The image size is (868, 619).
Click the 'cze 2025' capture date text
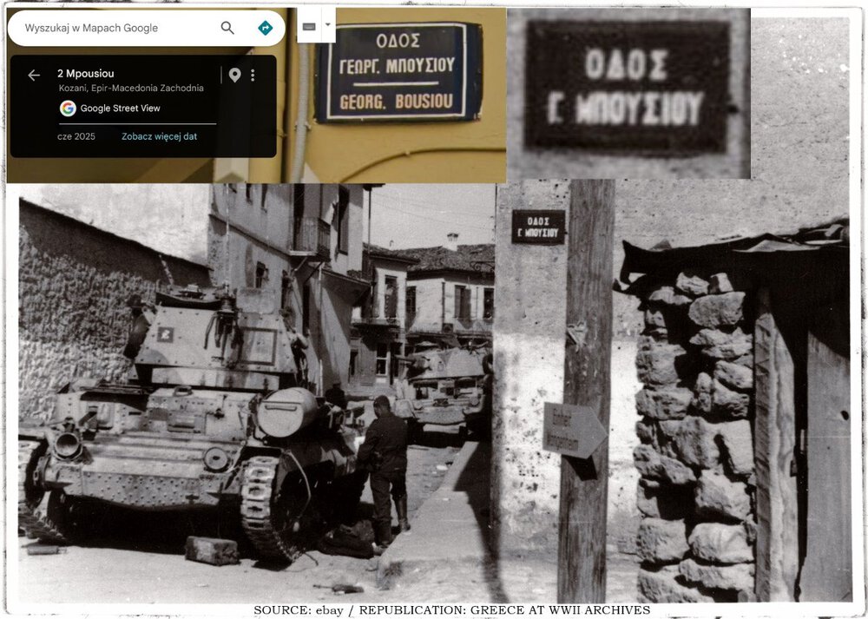(76, 136)
